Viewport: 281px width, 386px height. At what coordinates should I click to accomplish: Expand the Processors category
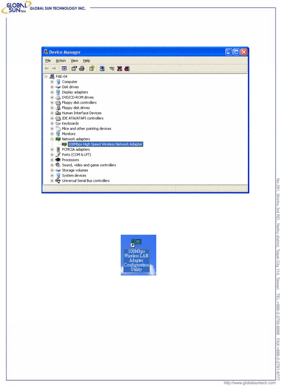[x=52, y=160]
